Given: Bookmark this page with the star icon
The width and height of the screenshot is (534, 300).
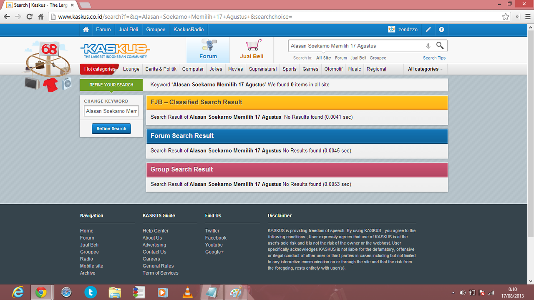Looking at the screenshot, I should click(506, 17).
